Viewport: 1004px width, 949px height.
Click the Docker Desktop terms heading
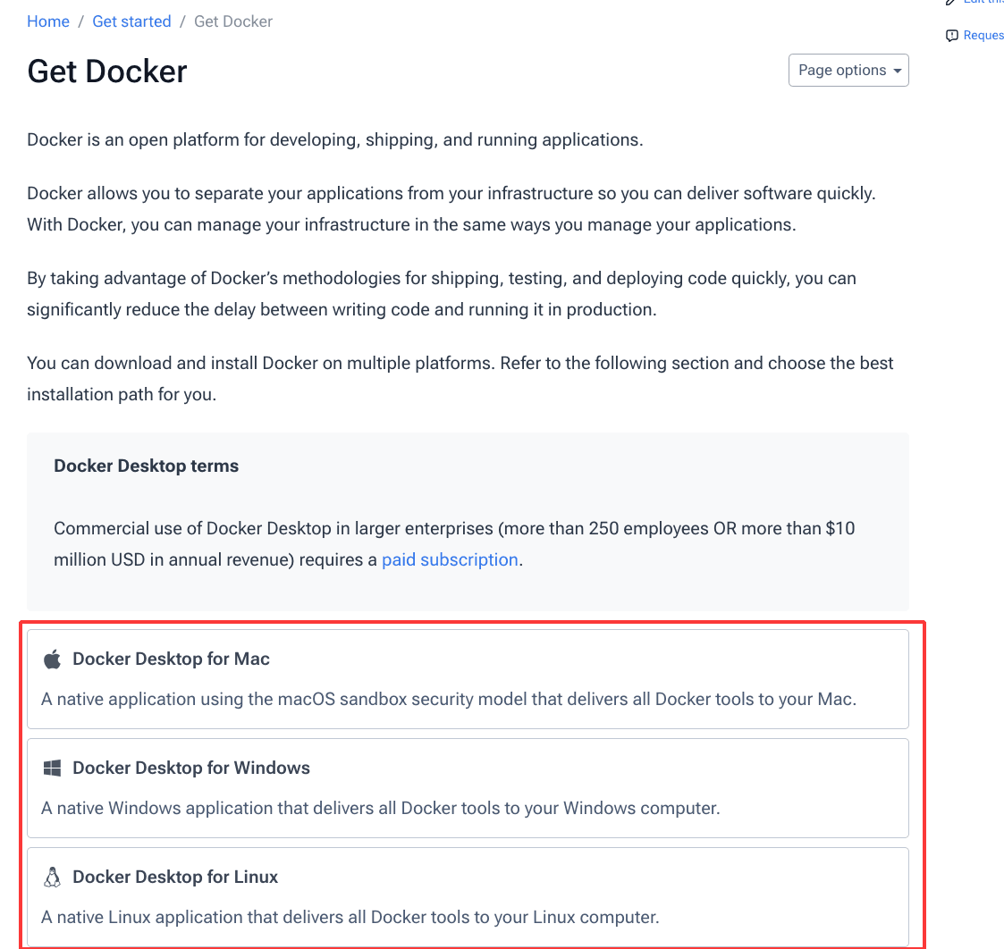pyautogui.click(x=147, y=466)
